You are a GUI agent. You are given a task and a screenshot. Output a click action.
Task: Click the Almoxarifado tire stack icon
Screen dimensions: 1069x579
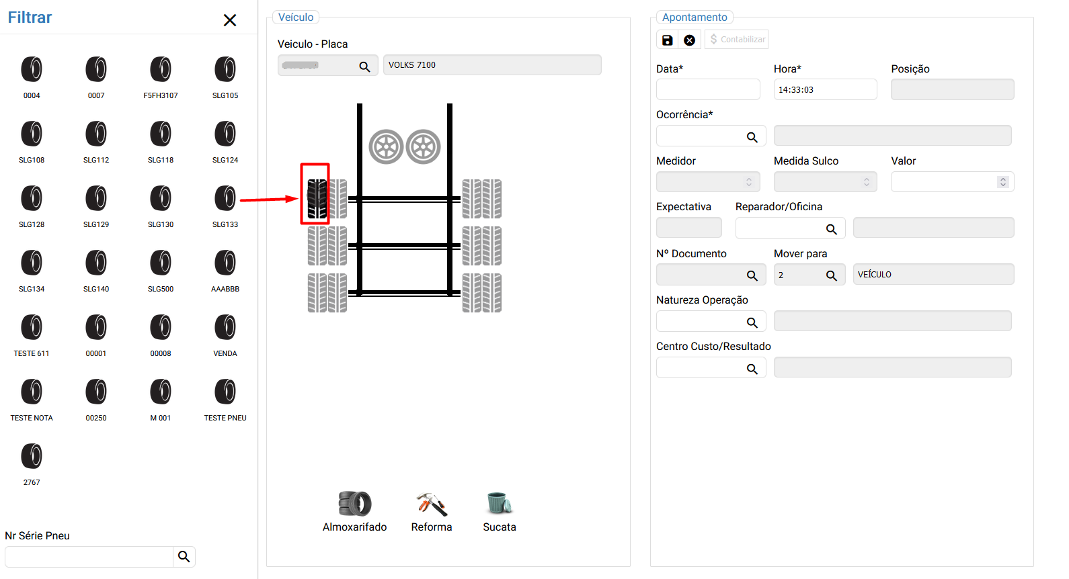click(x=354, y=503)
